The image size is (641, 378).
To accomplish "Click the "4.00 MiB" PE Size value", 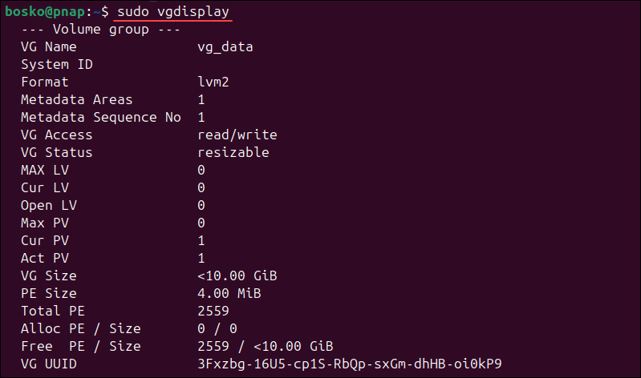I will pos(233,293).
